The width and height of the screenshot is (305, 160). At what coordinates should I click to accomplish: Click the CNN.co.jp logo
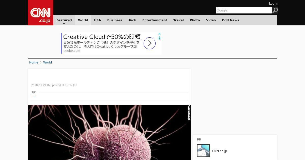(41, 13)
